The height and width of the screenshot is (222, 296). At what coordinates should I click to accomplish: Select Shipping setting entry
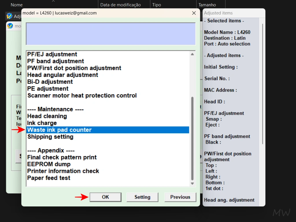tap(50, 137)
